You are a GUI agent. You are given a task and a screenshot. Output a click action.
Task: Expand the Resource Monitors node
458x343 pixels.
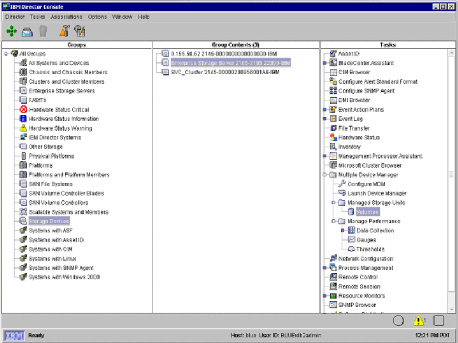(x=325, y=295)
